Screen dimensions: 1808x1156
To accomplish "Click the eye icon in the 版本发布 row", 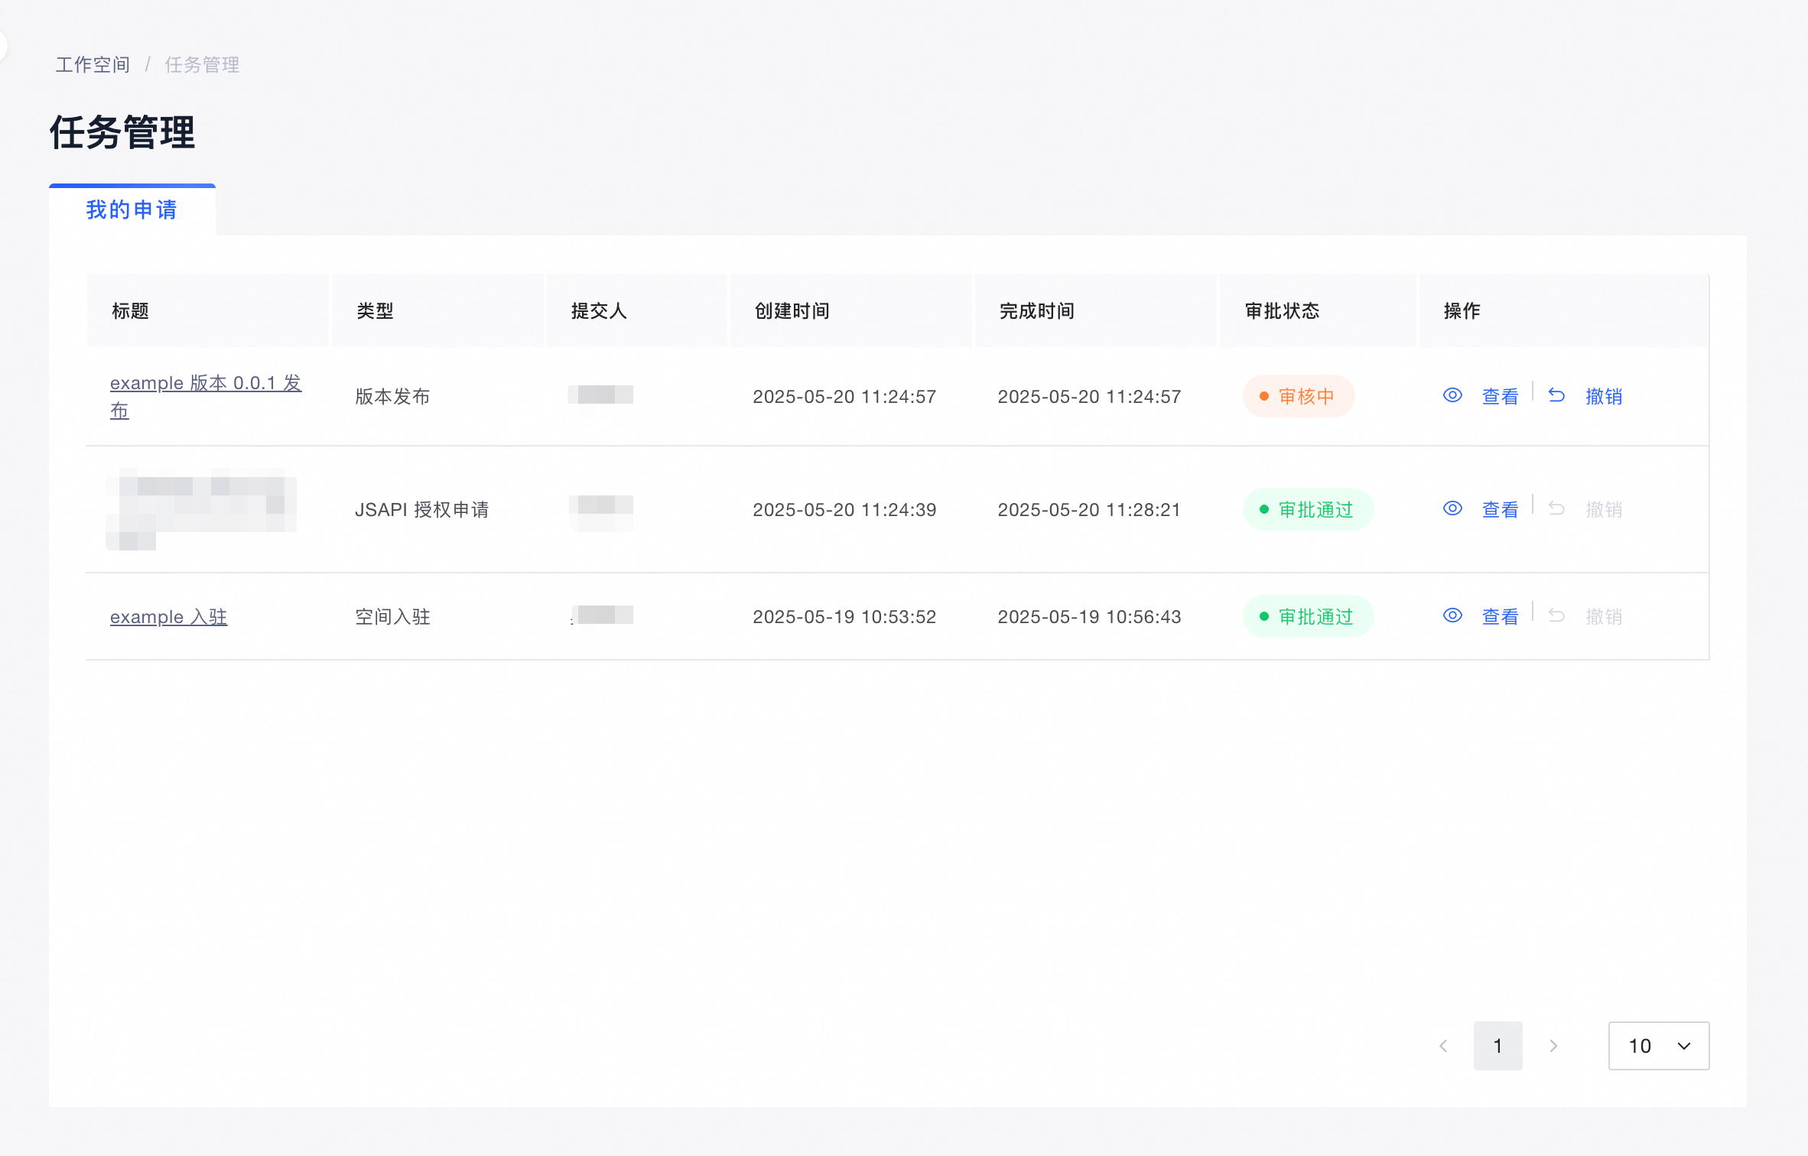I will (x=1452, y=395).
